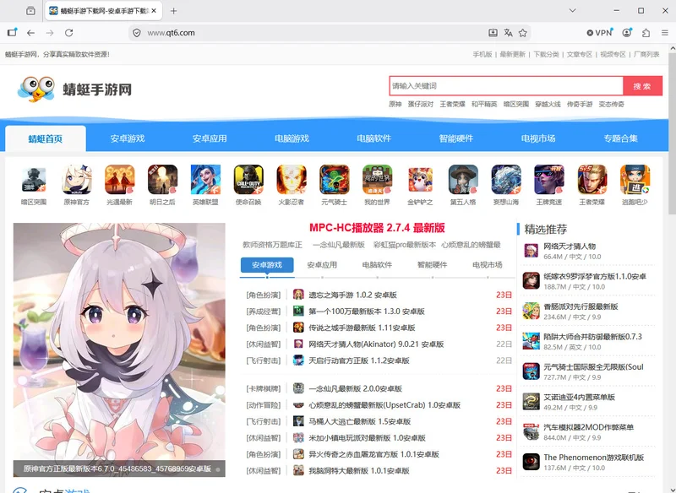Viewport: 676px width, 493px height.
Task: Click the site security shield icon
Action: [x=137, y=33]
